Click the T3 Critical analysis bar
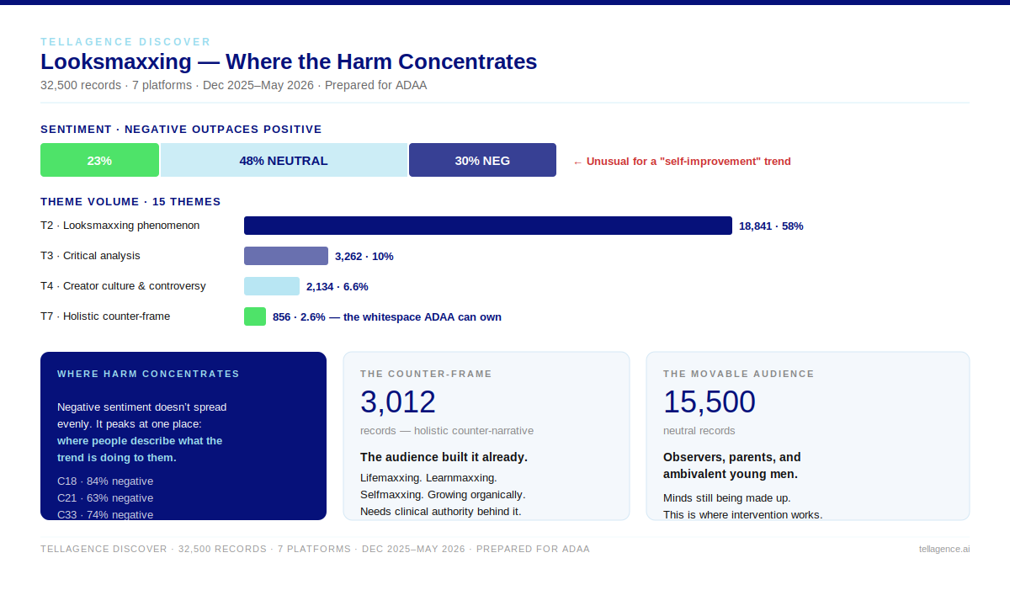 286,256
